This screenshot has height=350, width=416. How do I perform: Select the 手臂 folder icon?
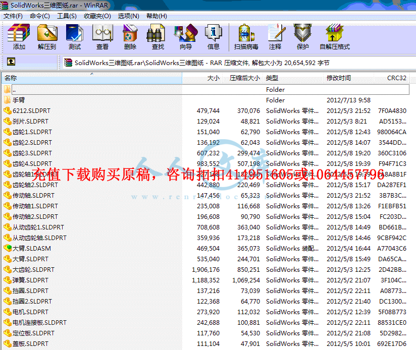click(8, 100)
